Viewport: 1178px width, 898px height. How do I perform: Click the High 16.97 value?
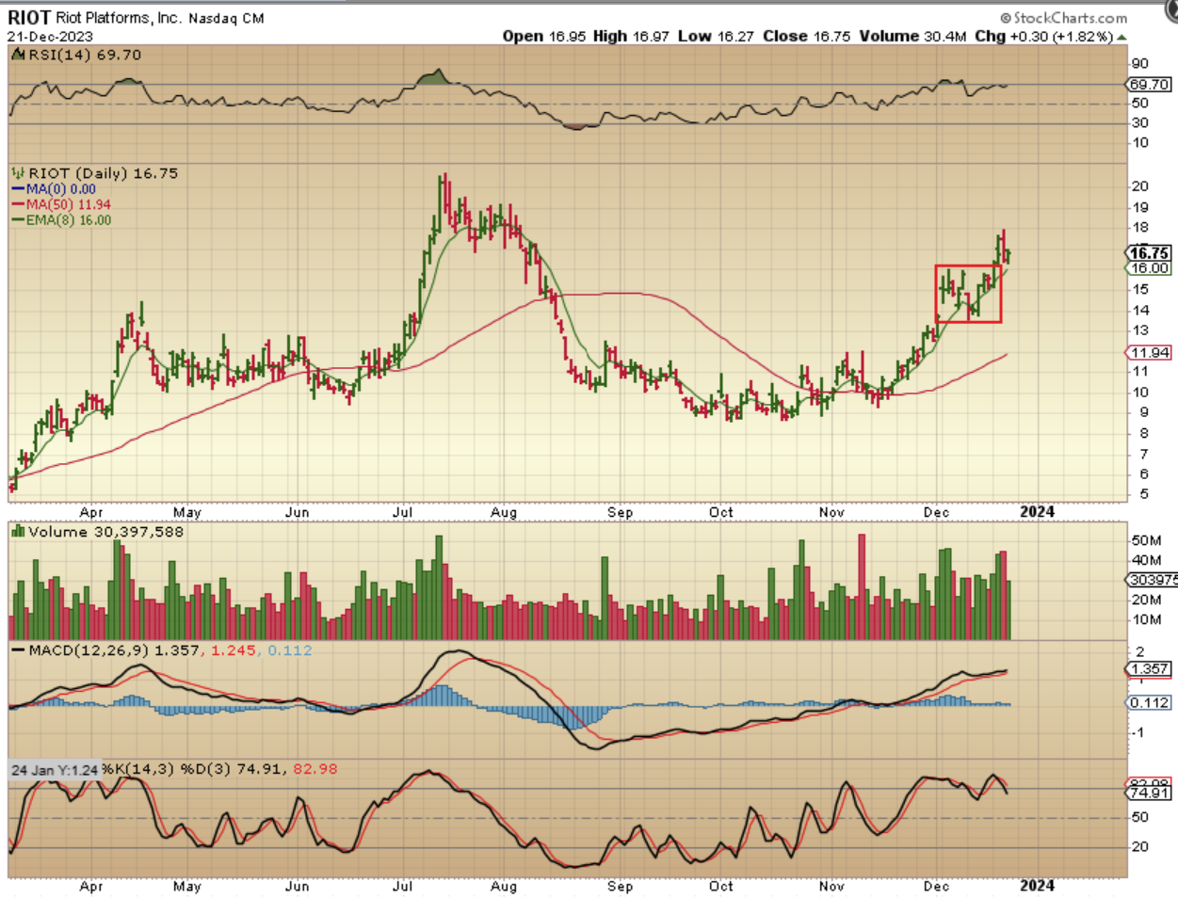pos(631,36)
